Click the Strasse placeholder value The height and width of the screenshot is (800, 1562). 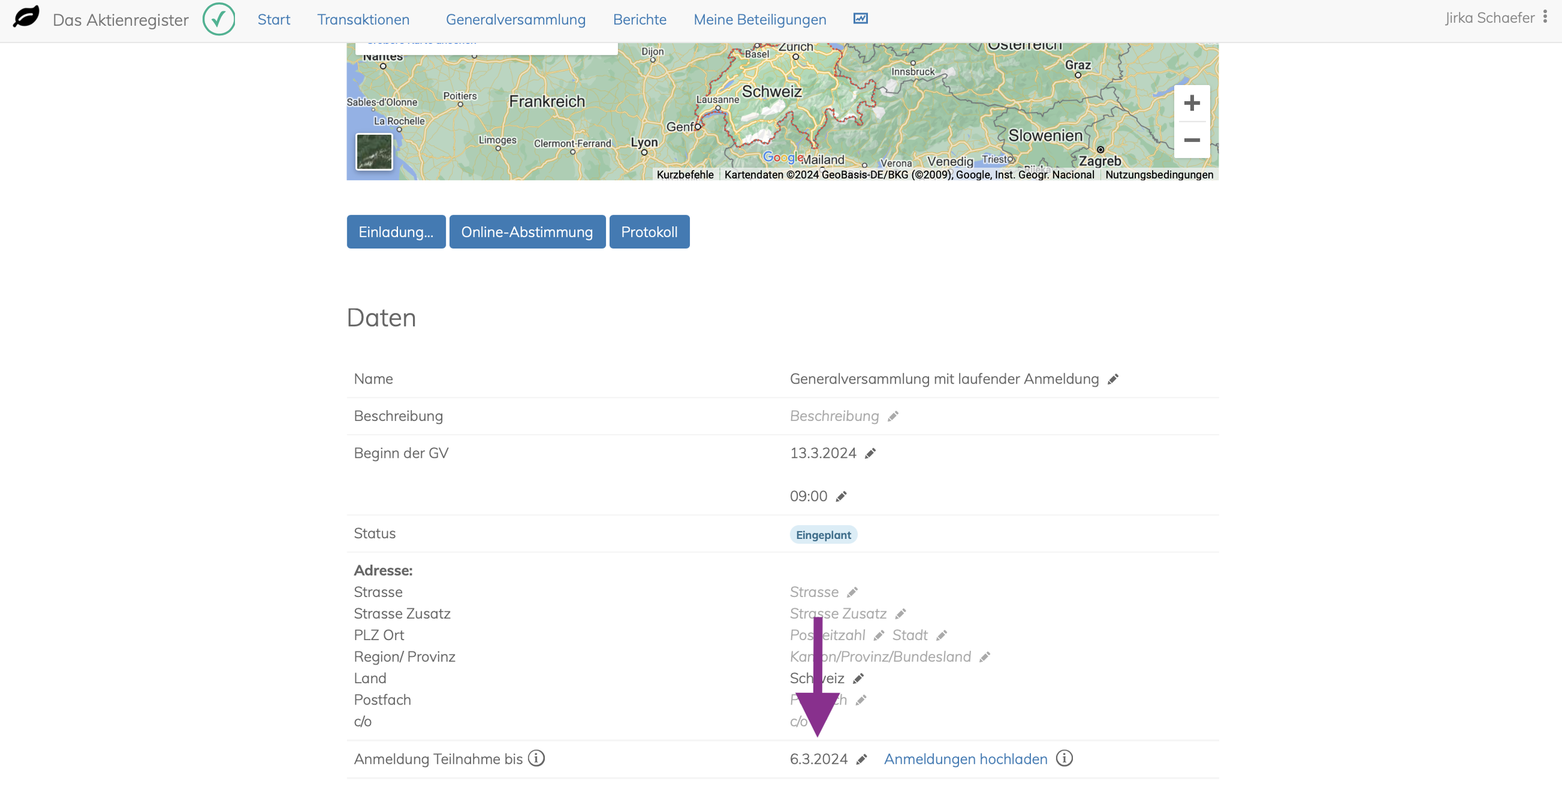click(x=814, y=592)
